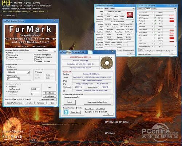Click Close in GPU-Z Graphics Card window

click(131, 54)
